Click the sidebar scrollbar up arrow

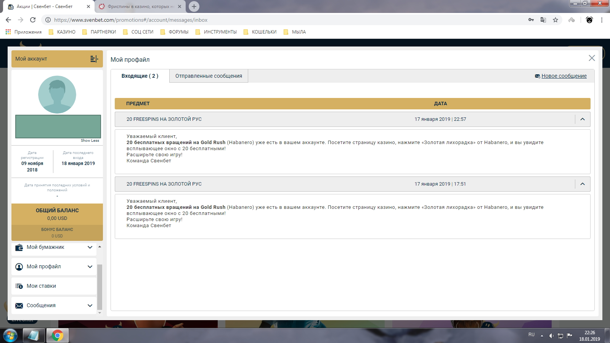coord(100,247)
